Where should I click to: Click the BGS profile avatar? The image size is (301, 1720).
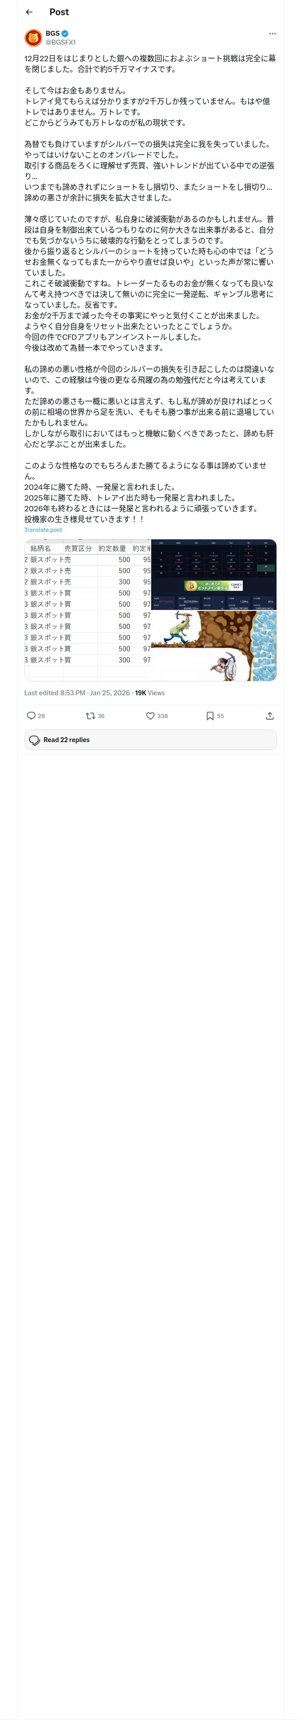click(x=33, y=38)
